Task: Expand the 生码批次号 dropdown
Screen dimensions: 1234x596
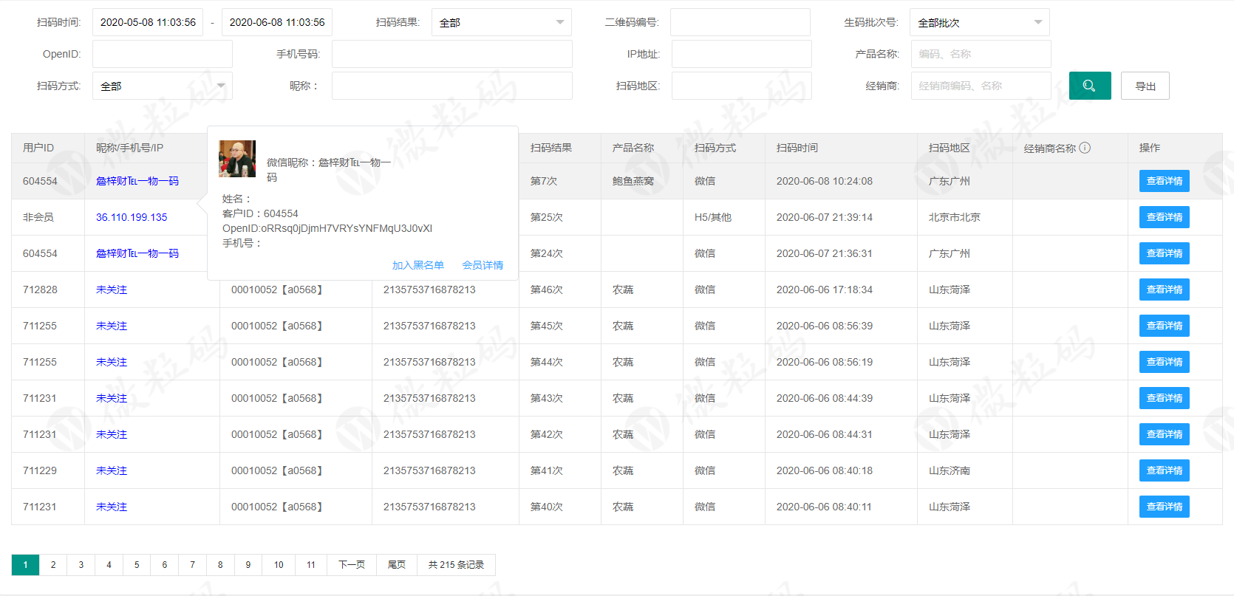Action: [x=978, y=23]
